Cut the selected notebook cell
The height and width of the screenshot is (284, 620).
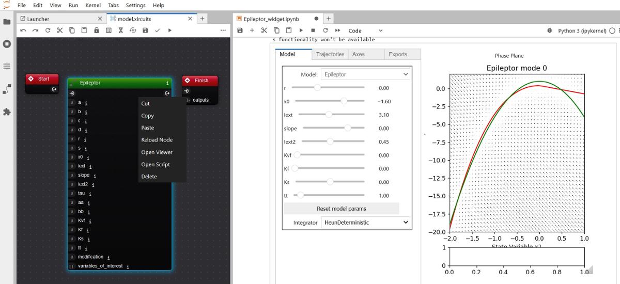coord(264,30)
